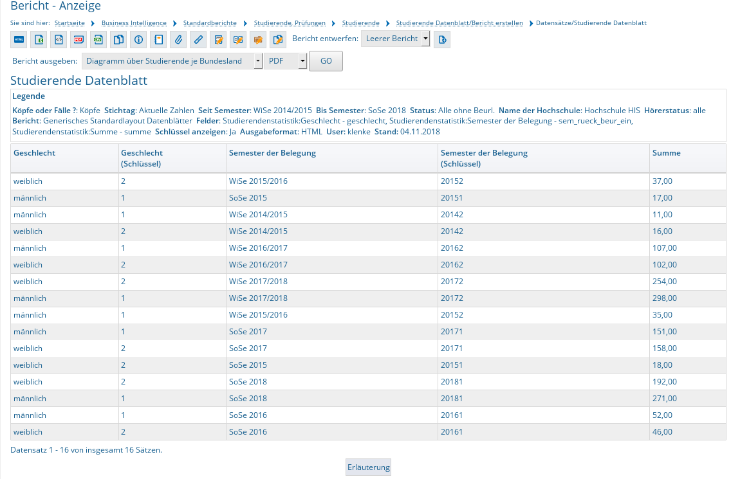Export the report as PDF icon
The width and height of the screenshot is (731, 479).
79,40
